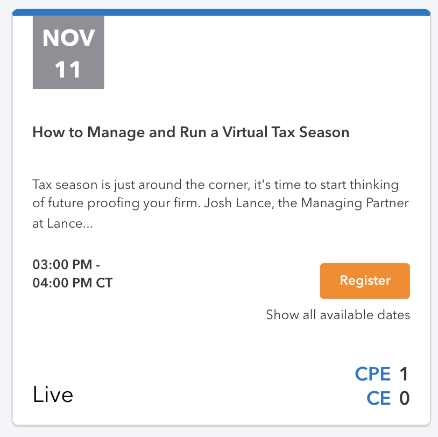Reveal more dates below the Register button

tap(337, 315)
